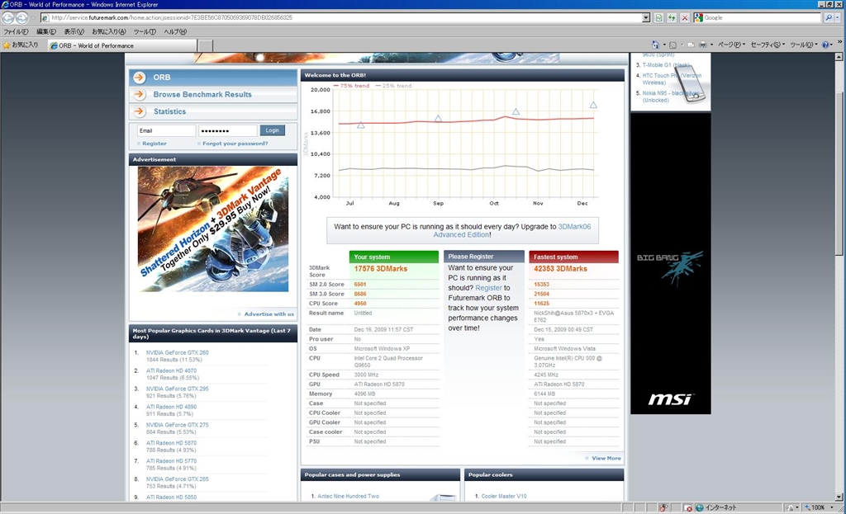Open Browse Benchmark Results link
The height and width of the screenshot is (514, 846).
(x=202, y=94)
